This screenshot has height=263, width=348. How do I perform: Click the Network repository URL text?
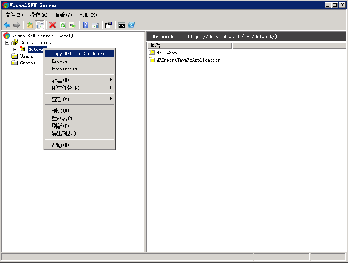(231, 36)
